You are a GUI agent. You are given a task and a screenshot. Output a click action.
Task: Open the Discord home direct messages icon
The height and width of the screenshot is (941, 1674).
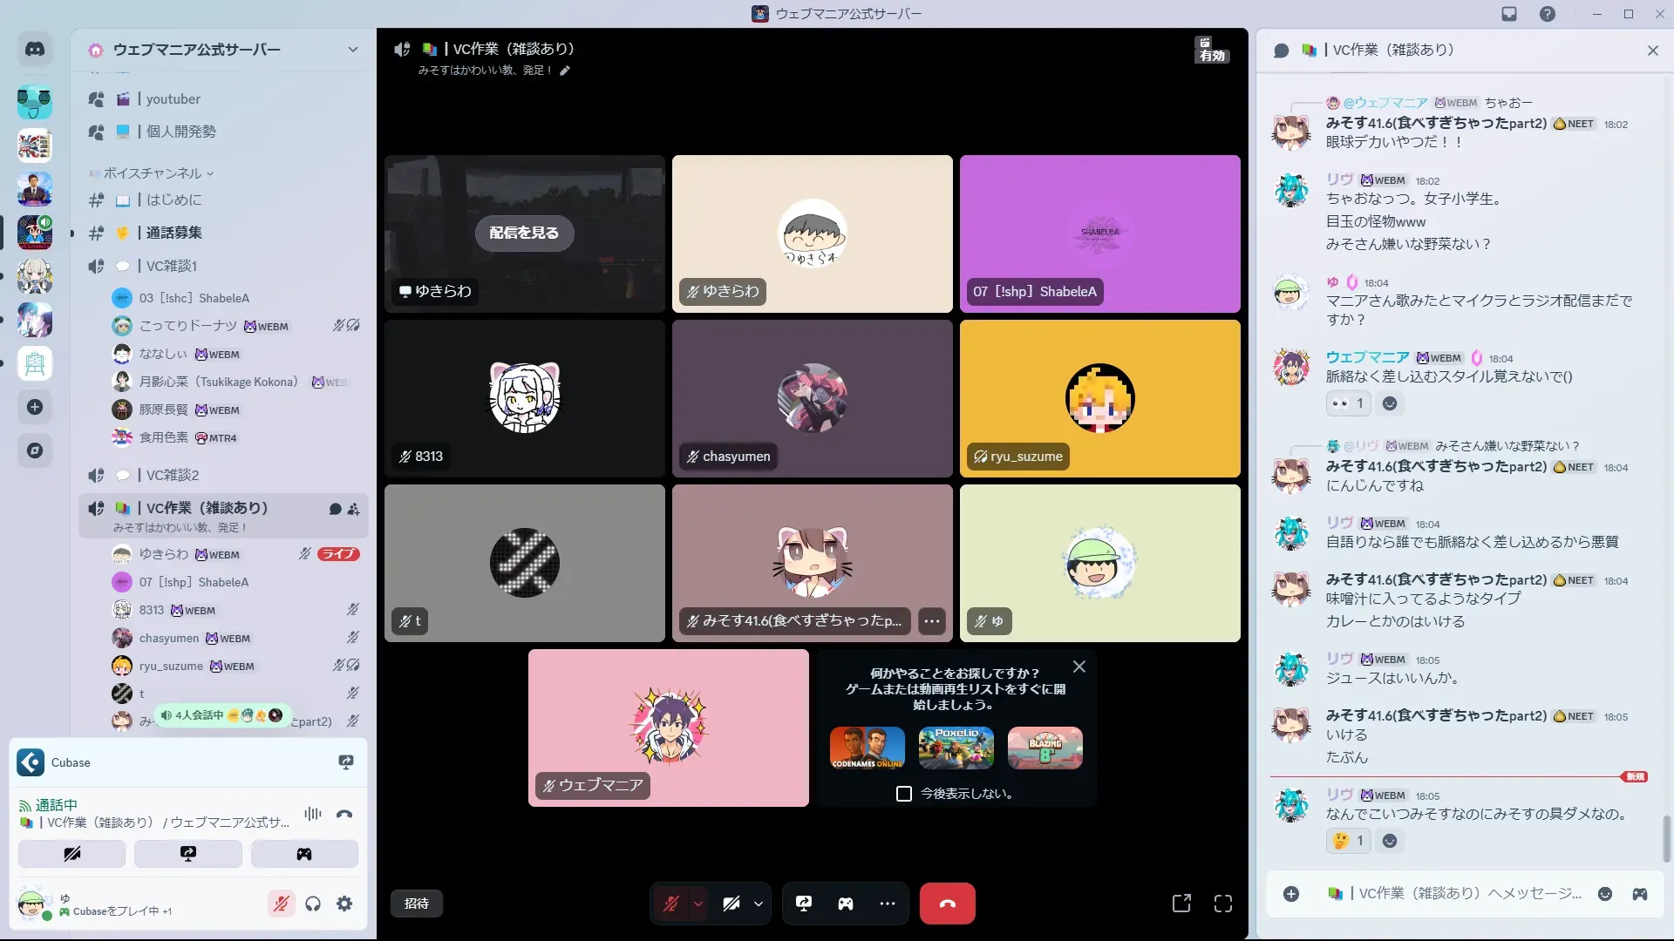pyautogui.click(x=35, y=50)
